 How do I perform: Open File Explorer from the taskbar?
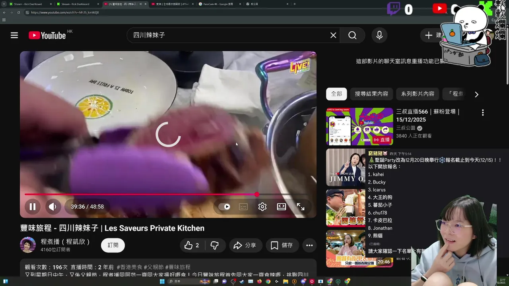(x=286, y=281)
